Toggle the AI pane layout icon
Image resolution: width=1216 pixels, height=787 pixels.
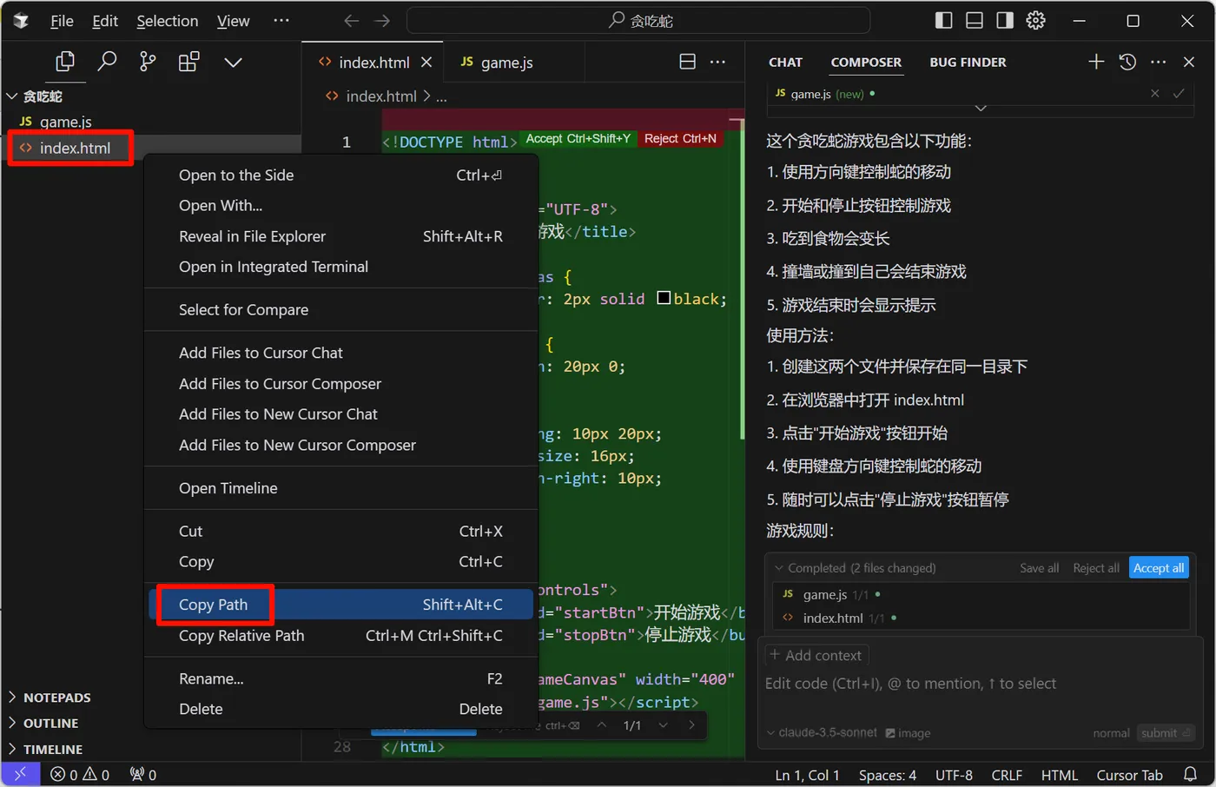[x=1005, y=20]
